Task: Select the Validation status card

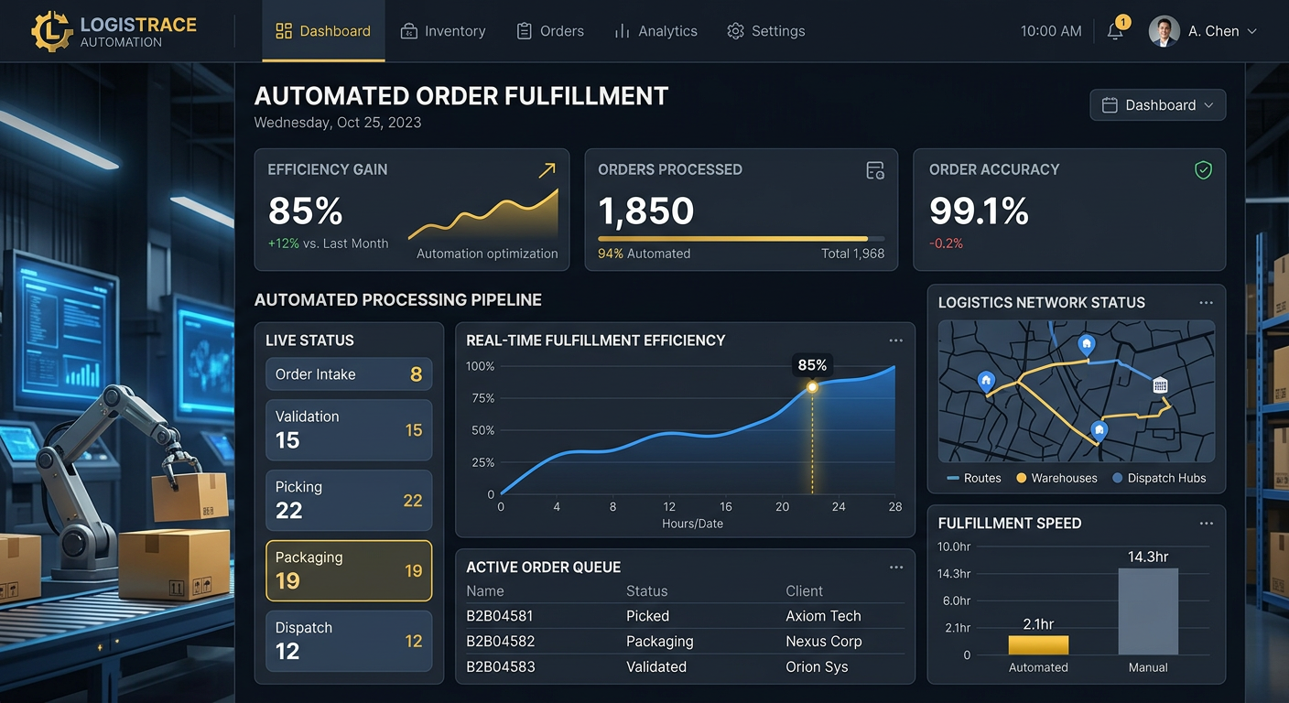Action: tap(349, 429)
